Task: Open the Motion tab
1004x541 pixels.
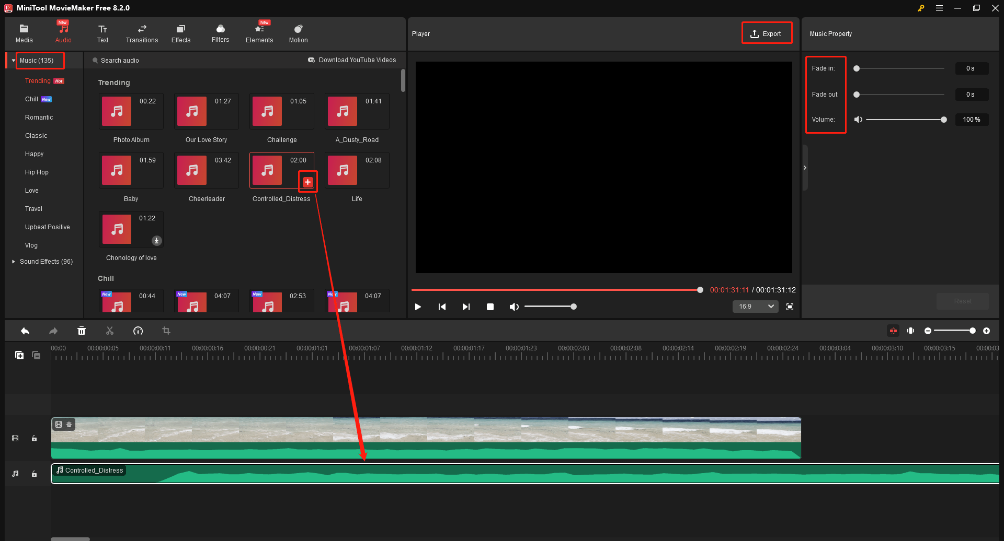Action: [x=298, y=33]
